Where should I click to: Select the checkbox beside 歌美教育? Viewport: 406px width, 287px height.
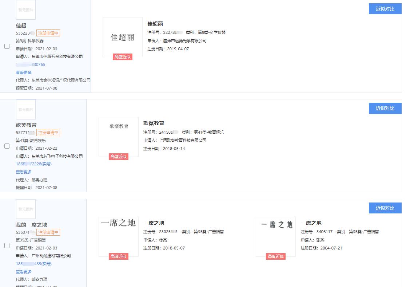pos(7,146)
